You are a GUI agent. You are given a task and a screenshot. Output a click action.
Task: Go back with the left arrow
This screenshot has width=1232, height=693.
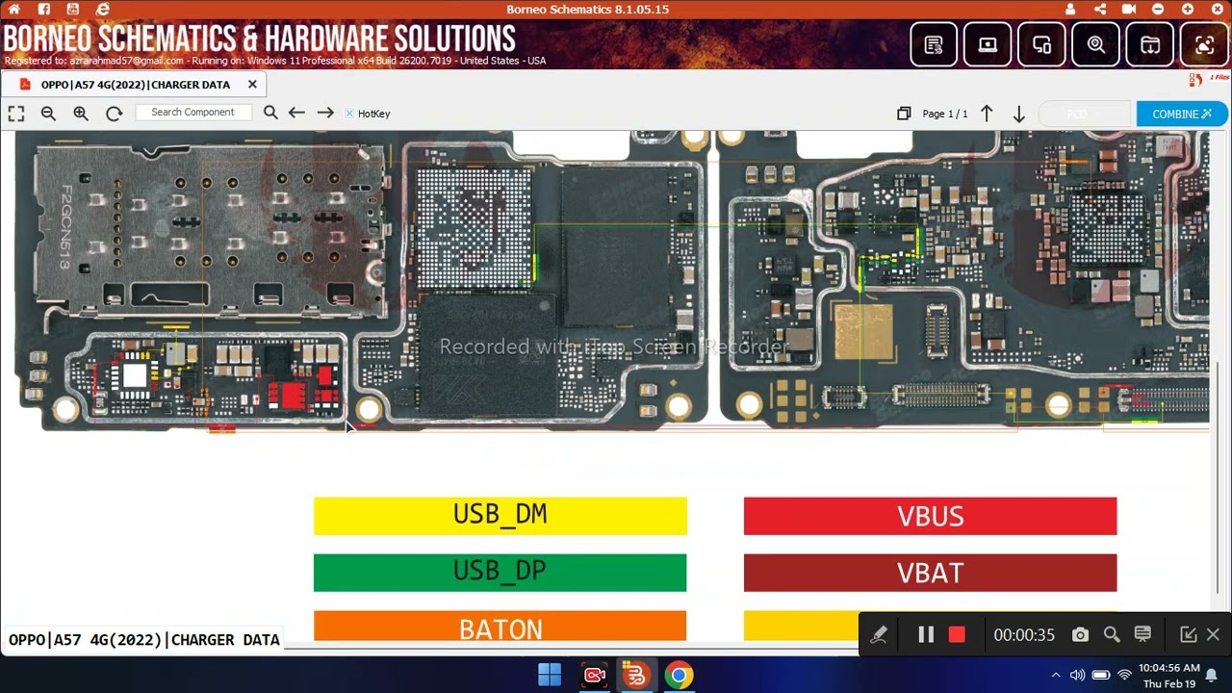tap(296, 113)
